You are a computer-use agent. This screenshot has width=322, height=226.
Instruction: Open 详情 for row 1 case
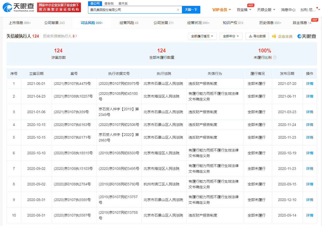tap(309, 84)
